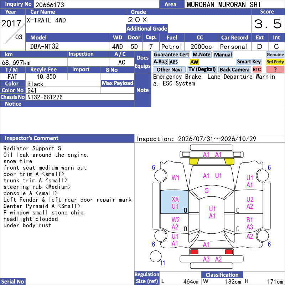Click the blue highlighted left front door panel
This screenshot has width=285, height=285.
point(174,202)
